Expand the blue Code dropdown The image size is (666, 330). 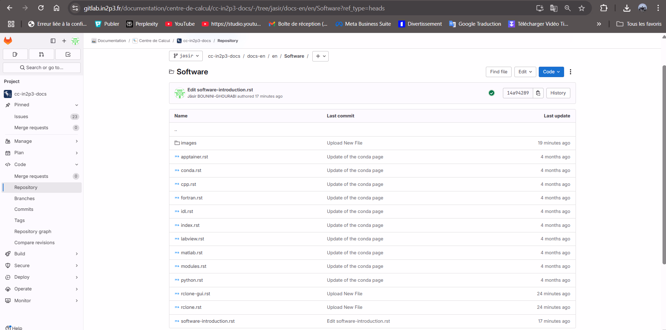(551, 72)
